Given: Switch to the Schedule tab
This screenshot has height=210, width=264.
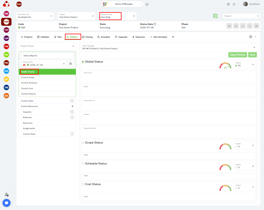Looking at the screenshot, I should (x=104, y=37).
